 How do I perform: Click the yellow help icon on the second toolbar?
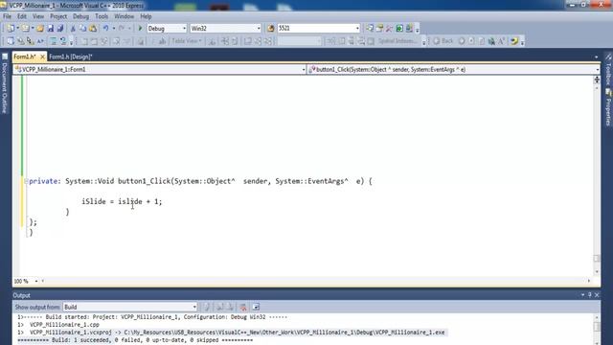coord(514,41)
